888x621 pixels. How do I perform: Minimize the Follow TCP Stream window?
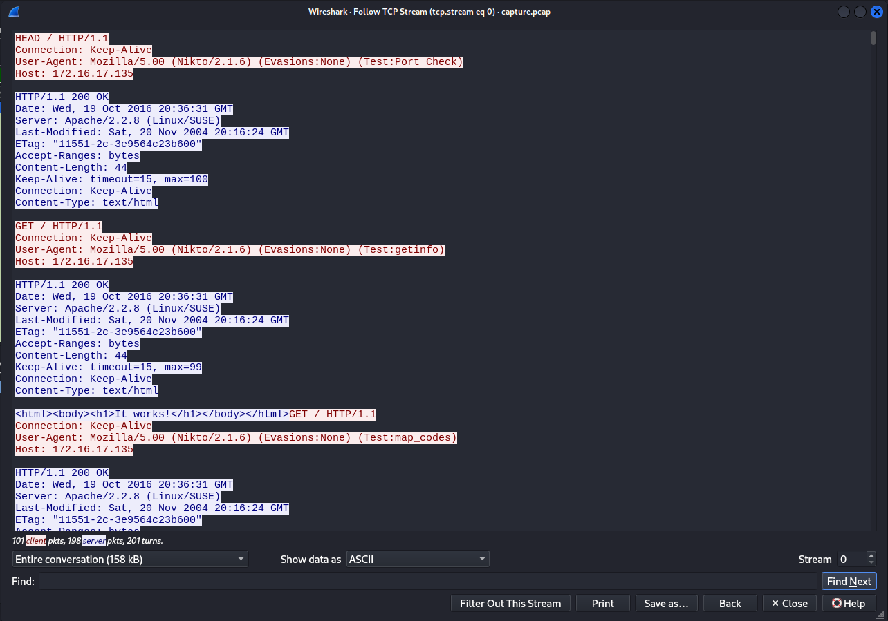(844, 12)
